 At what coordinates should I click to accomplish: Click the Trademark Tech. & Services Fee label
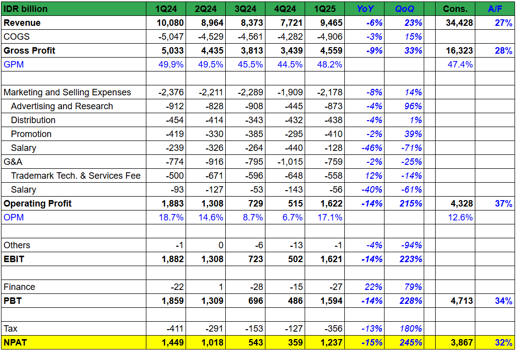[75, 176]
